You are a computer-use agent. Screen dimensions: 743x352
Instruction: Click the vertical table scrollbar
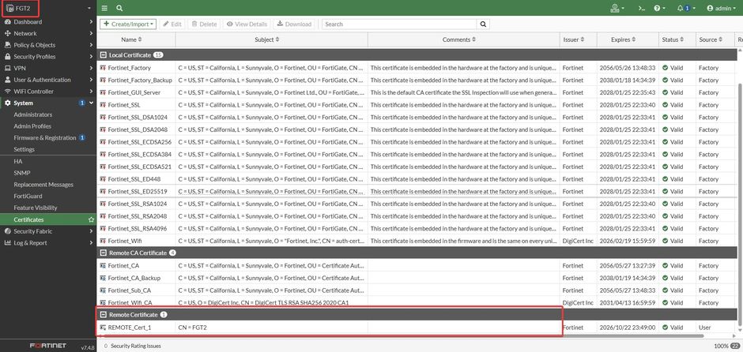pyautogui.click(x=740, y=204)
